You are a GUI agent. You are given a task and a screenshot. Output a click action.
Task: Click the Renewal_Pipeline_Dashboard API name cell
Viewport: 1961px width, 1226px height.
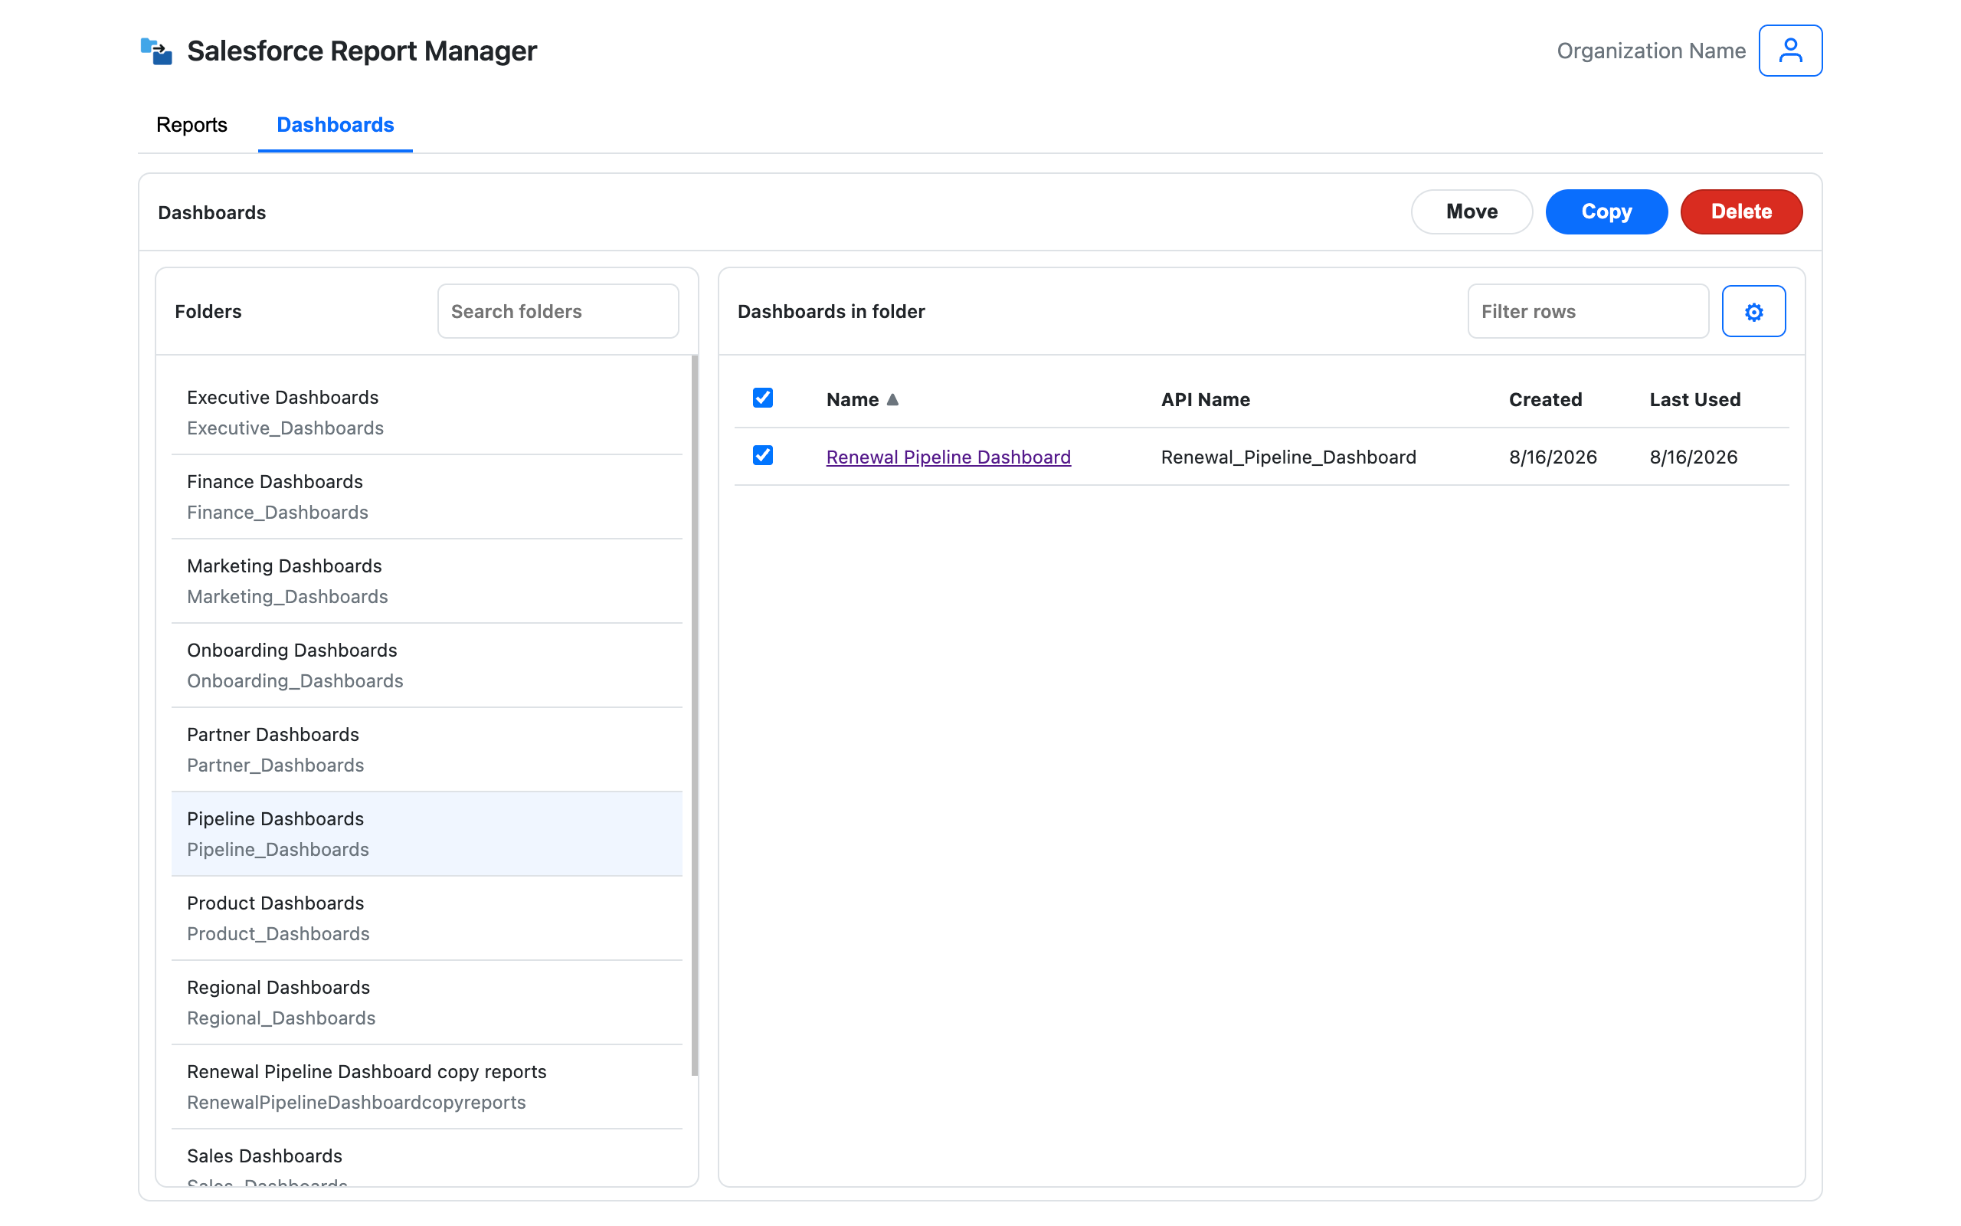[1288, 457]
